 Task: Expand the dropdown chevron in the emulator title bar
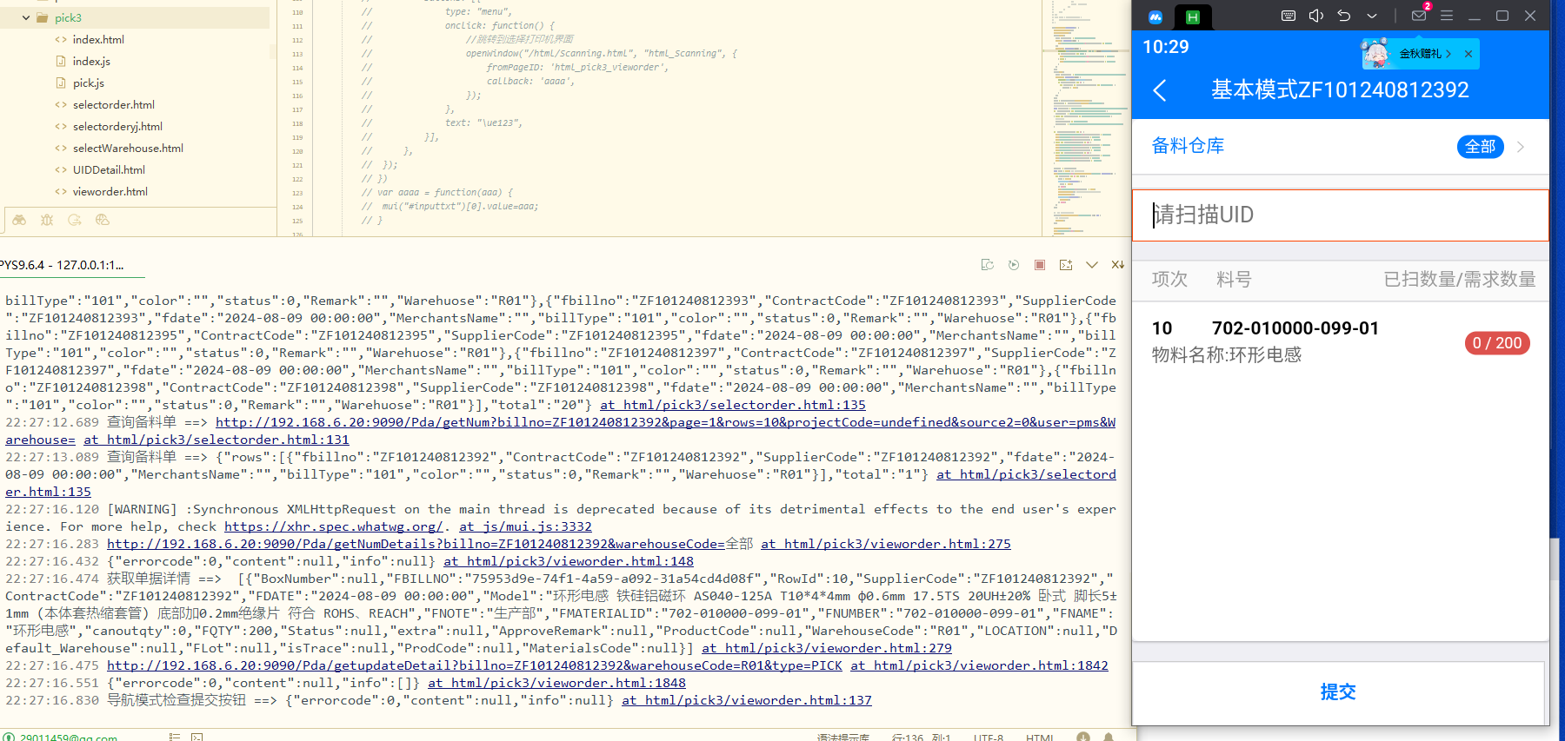[1372, 16]
